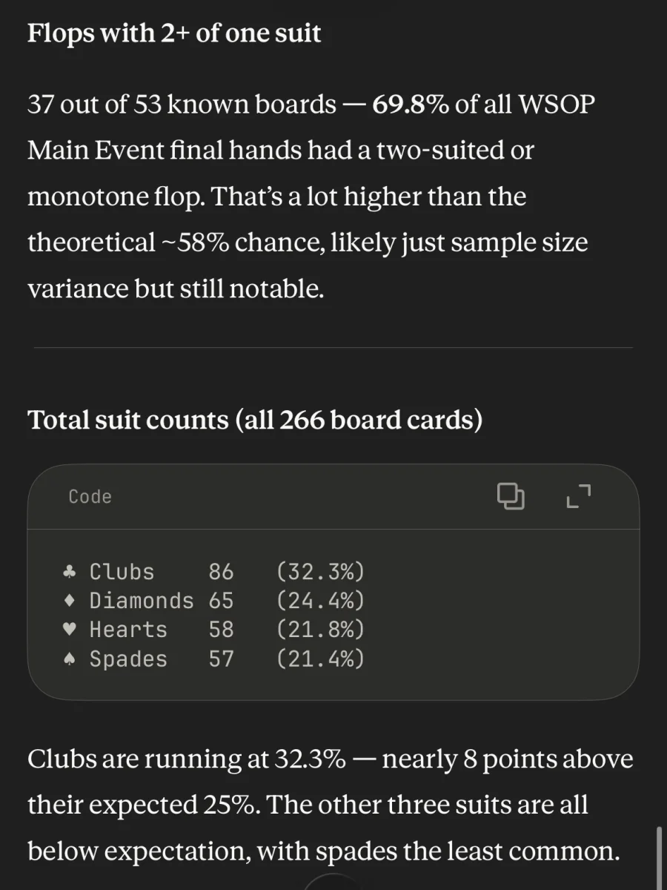Click the Spades percentage (21.4%)
This screenshot has height=890, width=667.
point(320,659)
